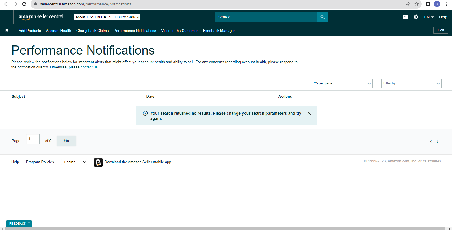Open the Filter by dropdown
The image size is (452, 230).
click(411, 83)
